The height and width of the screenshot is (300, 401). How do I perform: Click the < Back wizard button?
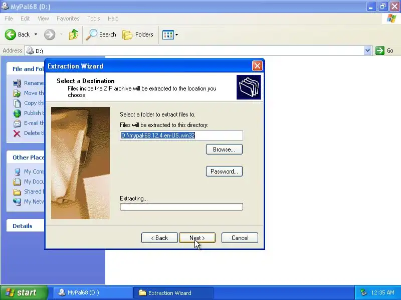tap(159, 238)
